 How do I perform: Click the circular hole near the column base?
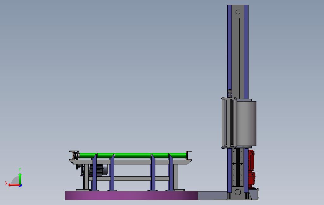click(238, 192)
